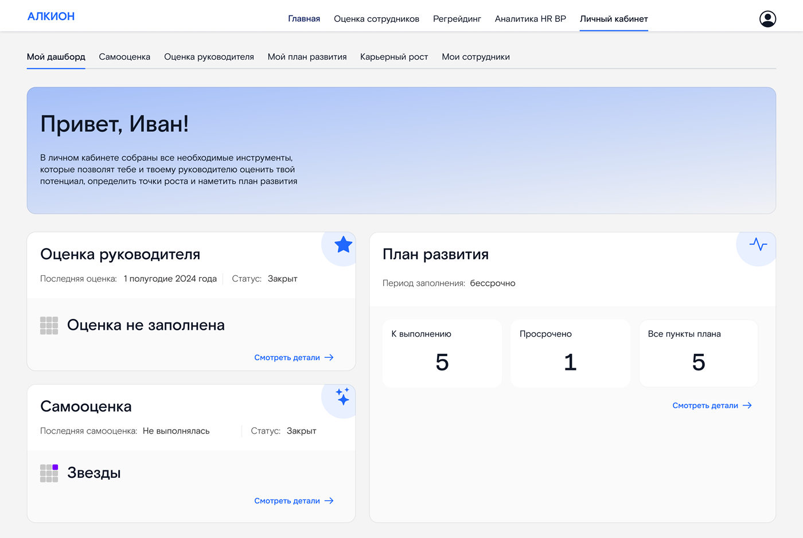Go to Оценка сотрудников section
Image resolution: width=803 pixels, height=538 pixels.
[376, 18]
